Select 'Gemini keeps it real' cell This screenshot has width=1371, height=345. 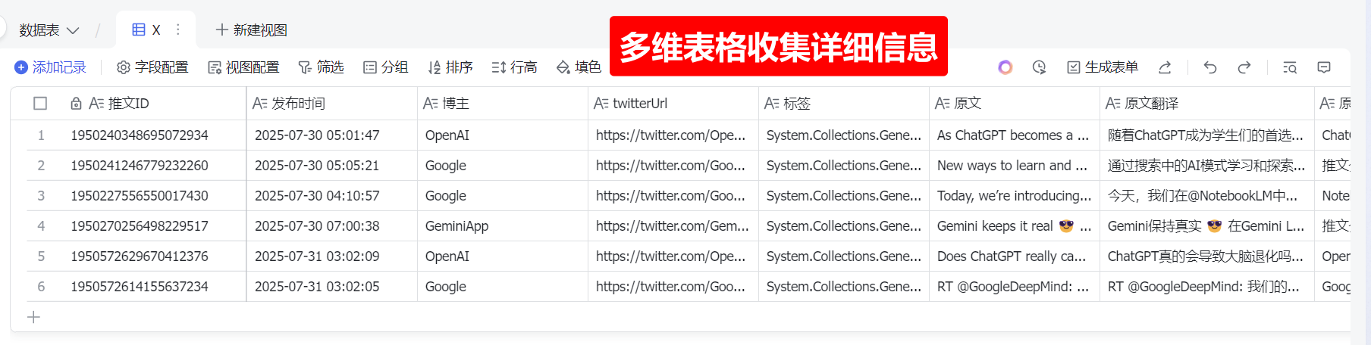pyautogui.click(x=1015, y=226)
